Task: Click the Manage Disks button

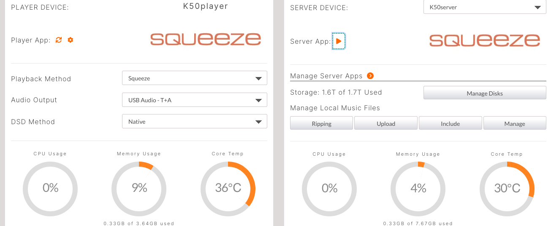Action: coord(485,93)
